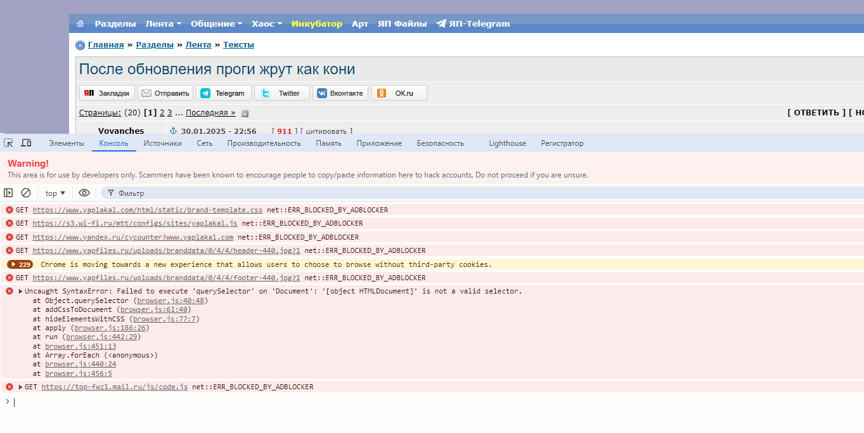This screenshot has width=864, height=433.
Task: Expand the Общение dropdown menu
Action: [x=216, y=24]
